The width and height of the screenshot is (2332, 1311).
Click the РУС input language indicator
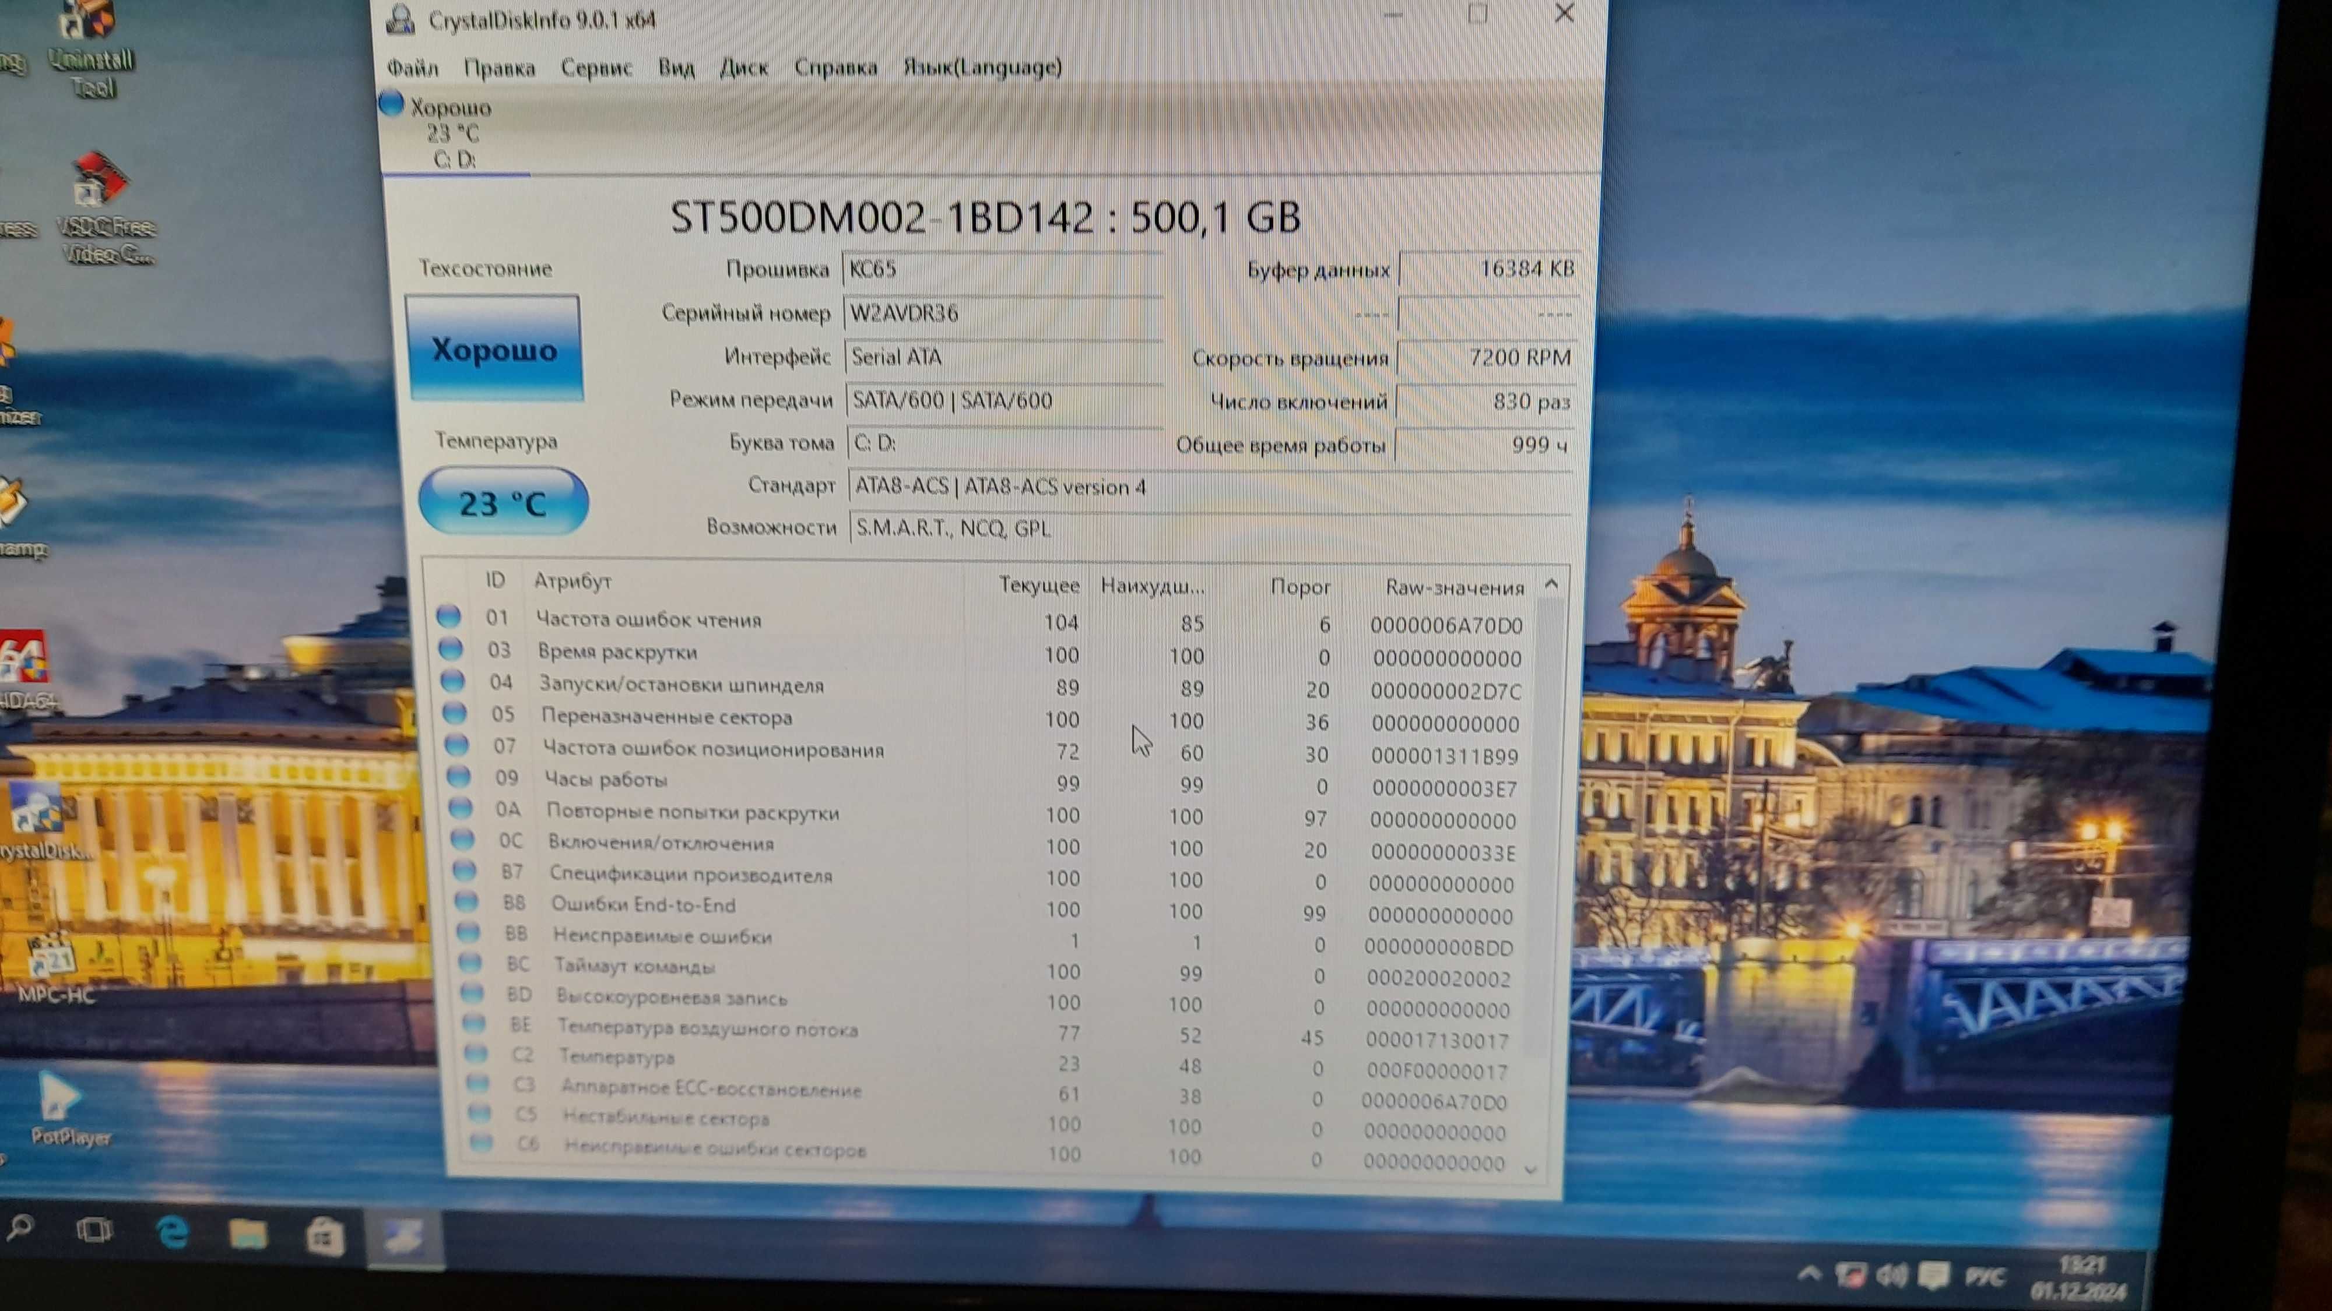tap(1986, 1278)
